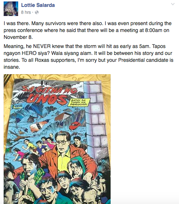Click the submerged house roof on the cover

[63, 117]
